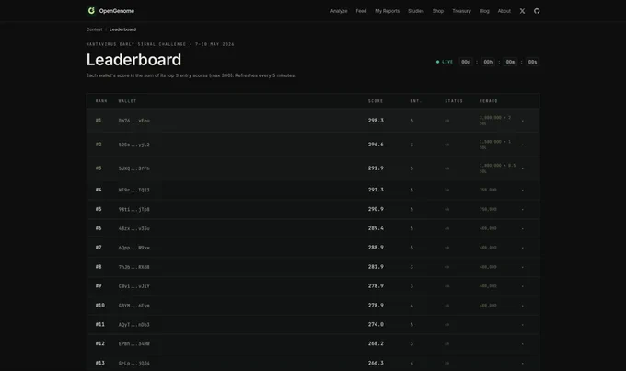
Task: Expand the rank #7 row chevron
Action: pyautogui.click(x=522, y=248)
